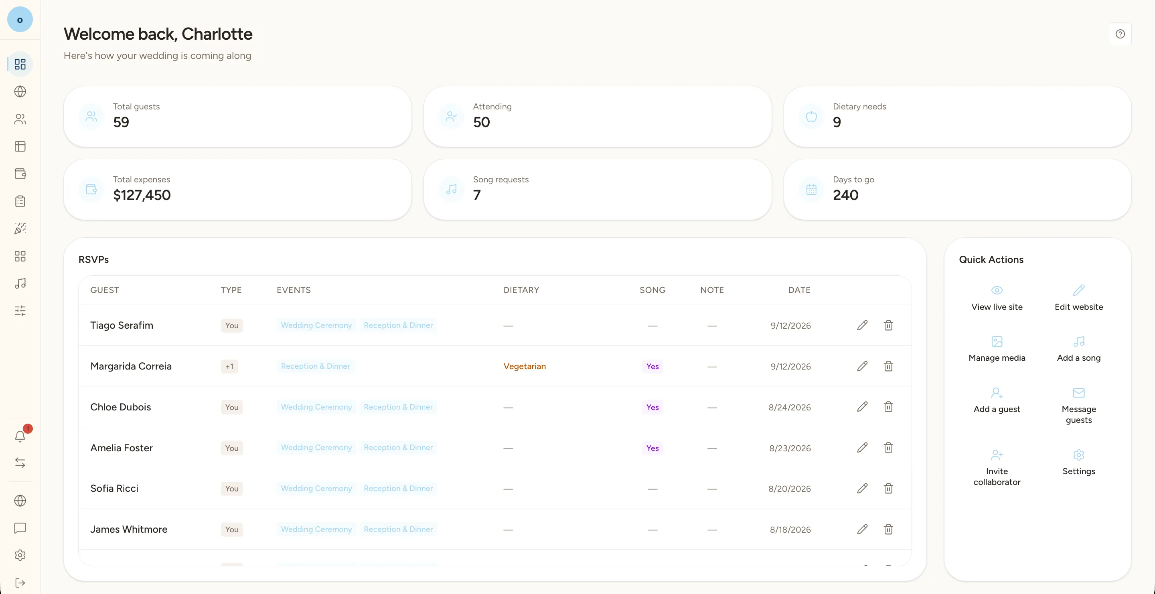This screenshot has height=594, width=1155.
Task: Click View live site quick action
Action: (x=997, y=298)
